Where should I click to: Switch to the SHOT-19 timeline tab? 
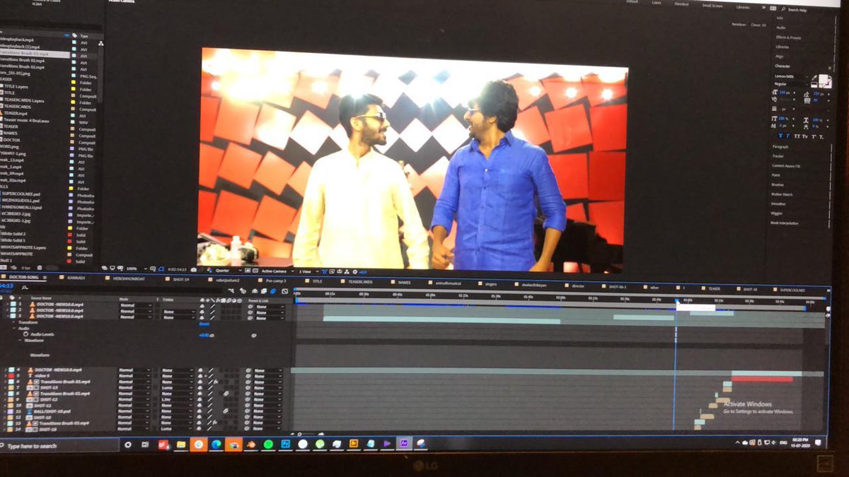[180, 279]
